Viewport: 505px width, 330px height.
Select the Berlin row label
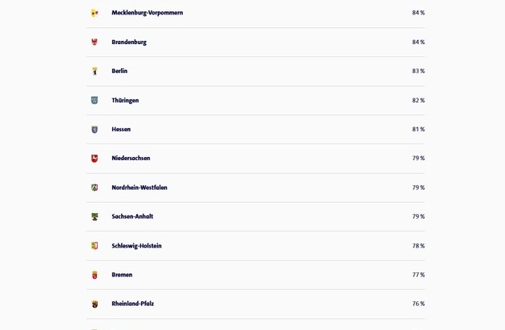119,70
